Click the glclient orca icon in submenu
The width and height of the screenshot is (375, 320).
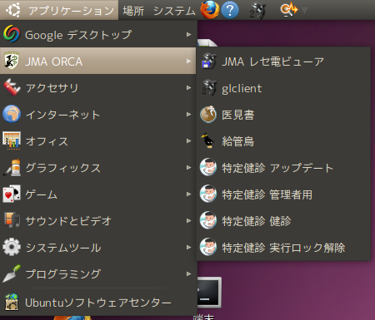pyautogui.click(x=208, y=87)
